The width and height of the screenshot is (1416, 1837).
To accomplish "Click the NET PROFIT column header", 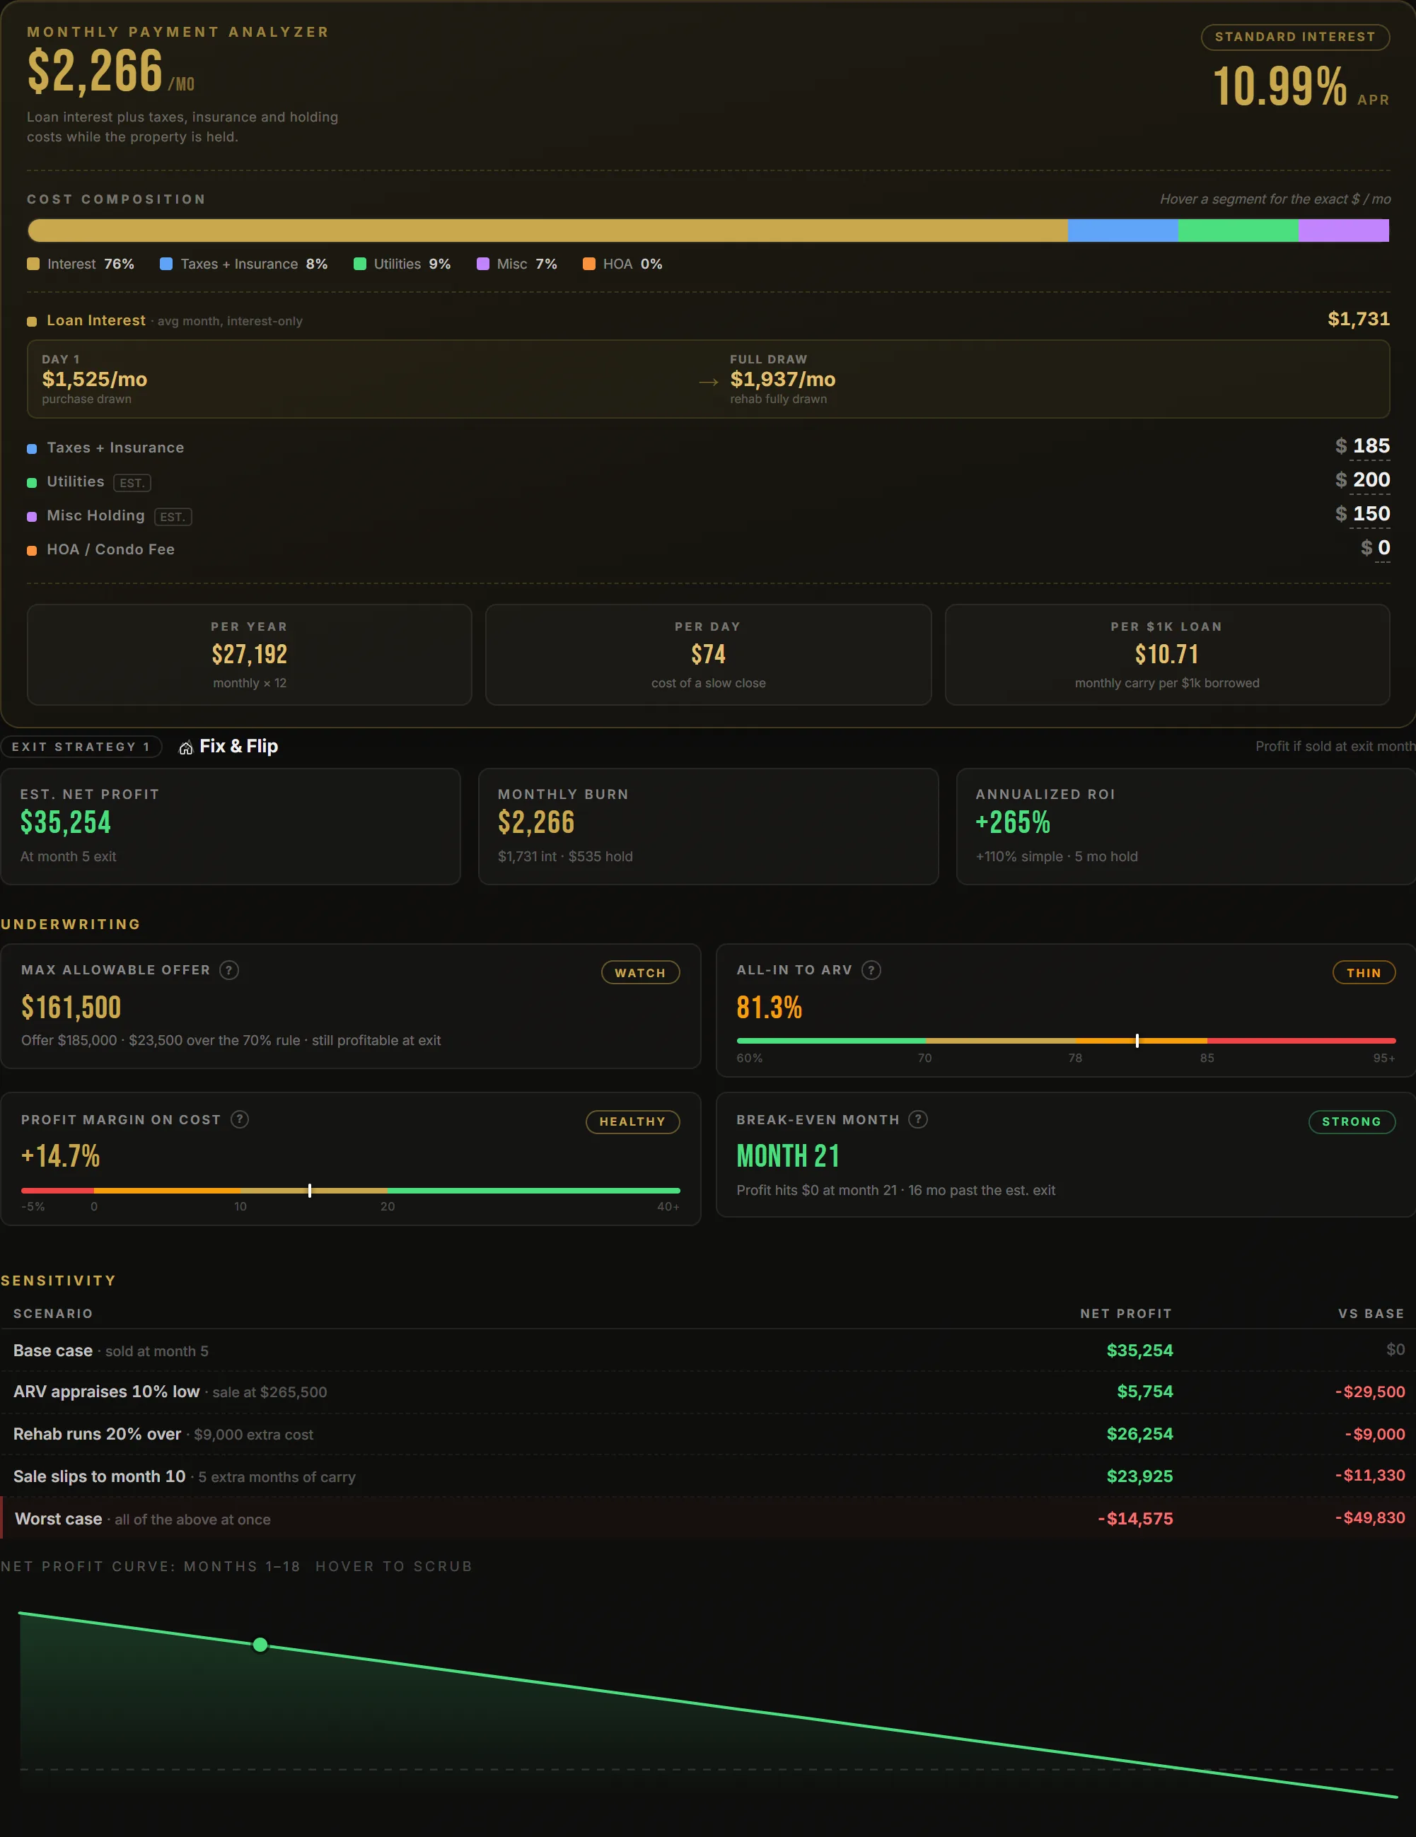I will point(1126,1314).
